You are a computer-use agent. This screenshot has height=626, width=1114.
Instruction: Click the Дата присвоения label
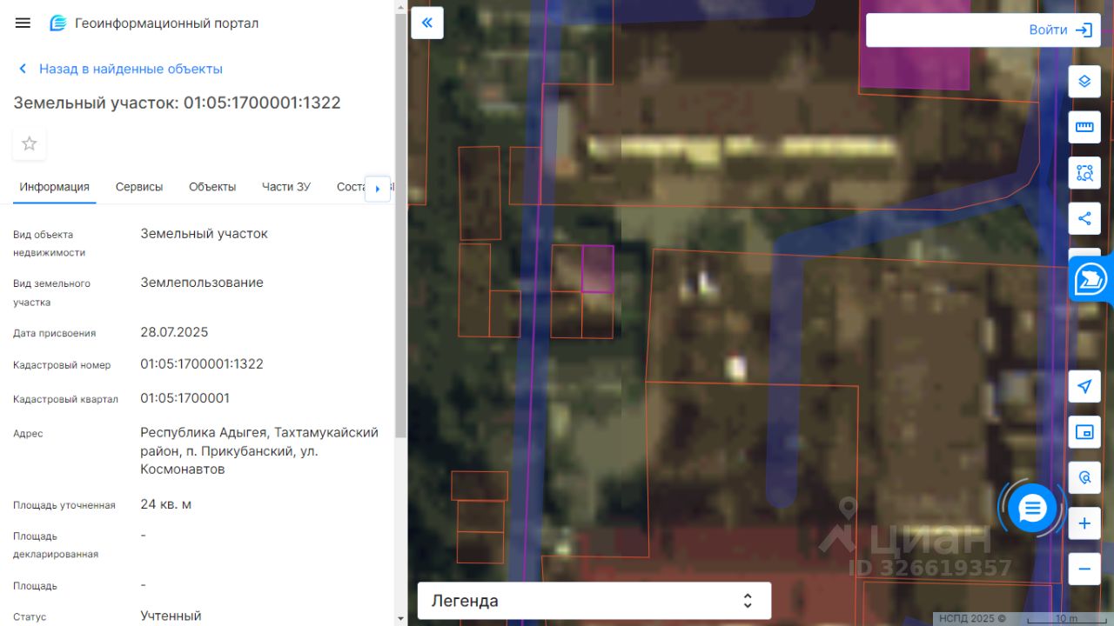pos(55,333)
